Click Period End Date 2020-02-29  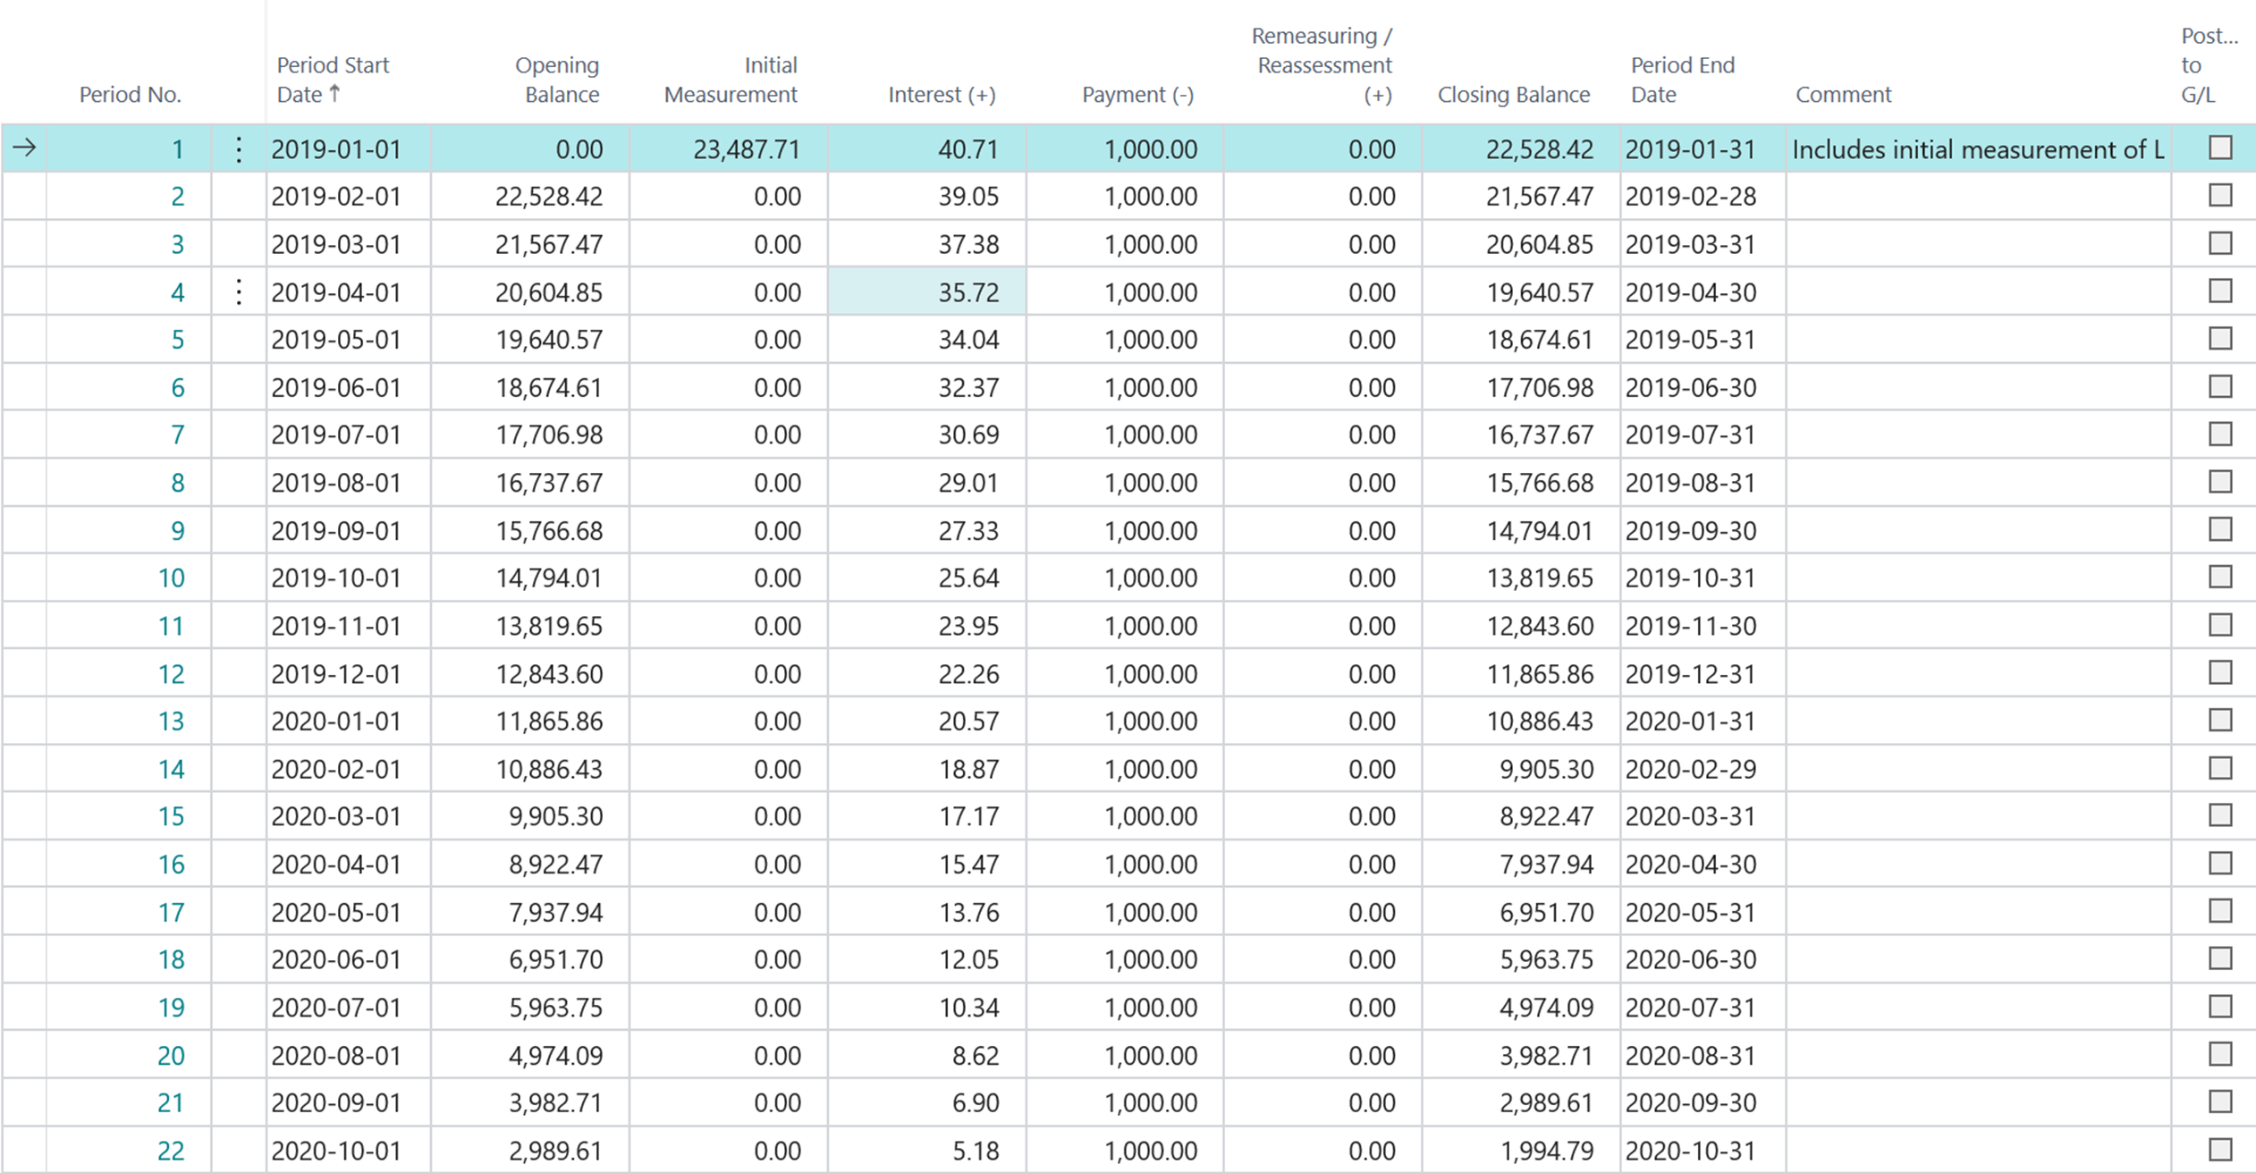(1690, 769)
